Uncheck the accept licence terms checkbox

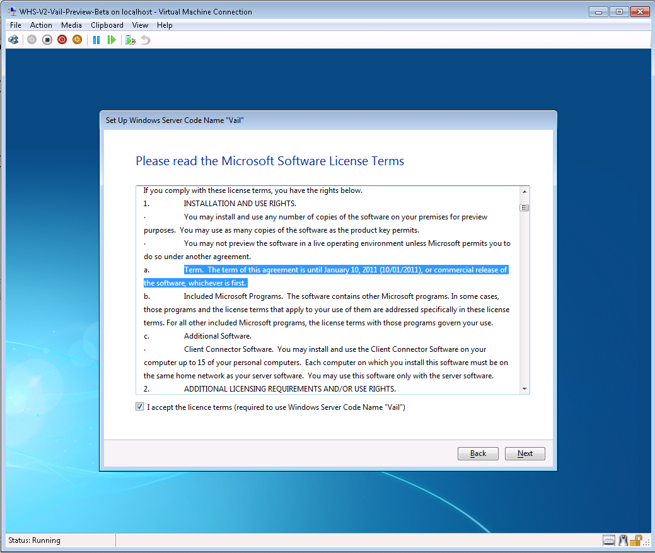pyautogui.click(x=139, y=407)
